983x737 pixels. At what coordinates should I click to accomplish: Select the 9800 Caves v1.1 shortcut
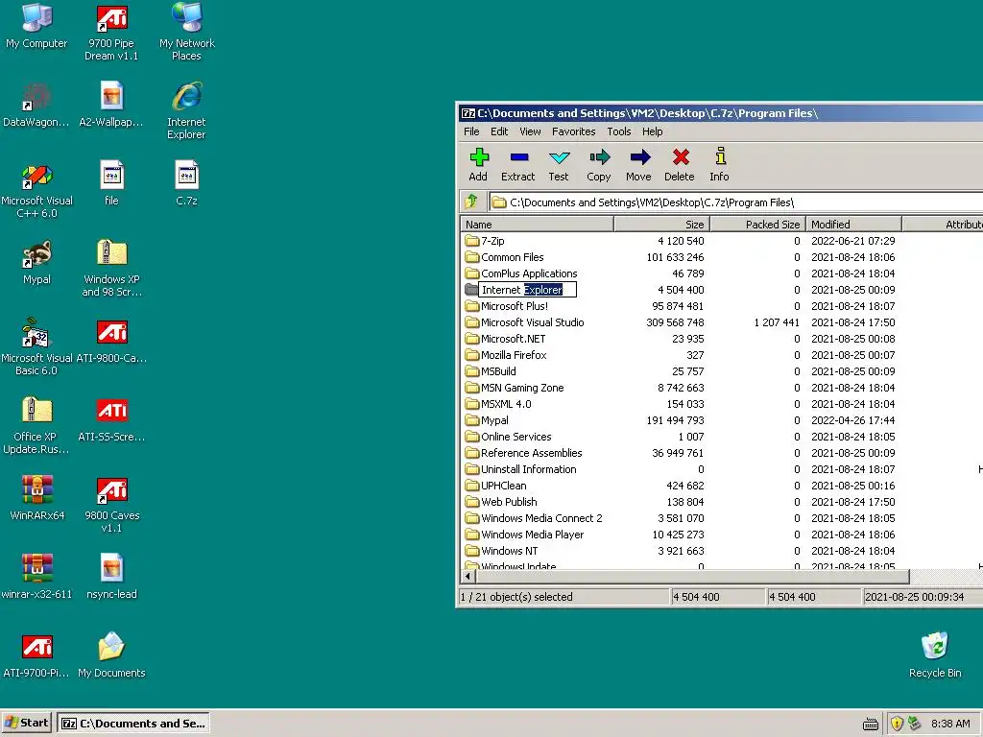tap(111, 505)
